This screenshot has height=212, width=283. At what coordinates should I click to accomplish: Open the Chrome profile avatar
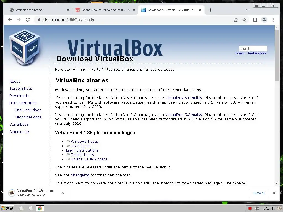tap(264, 20)
